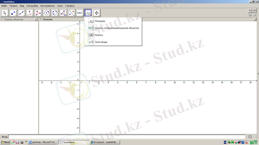The height and width of the screenshot is (145, 259).
Task: Select the New Point tool
Action: click(x=13, y=13)
